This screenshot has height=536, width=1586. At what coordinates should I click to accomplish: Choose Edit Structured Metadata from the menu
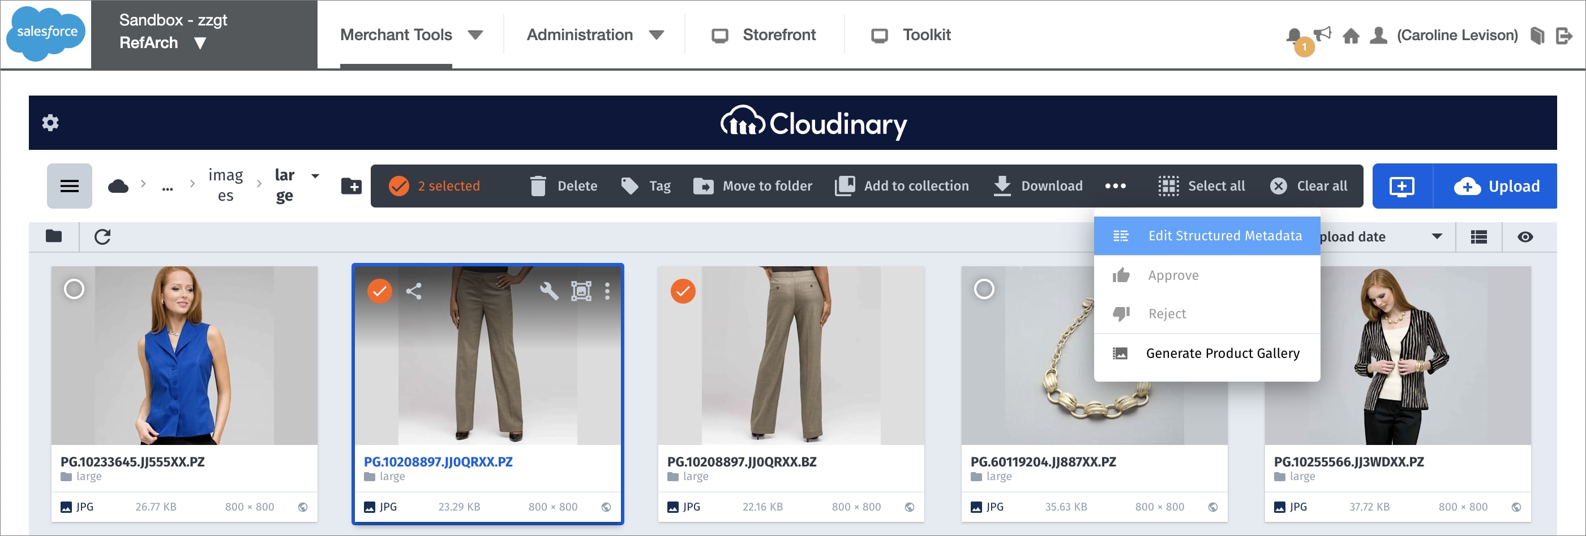[x=1225, y=235]
